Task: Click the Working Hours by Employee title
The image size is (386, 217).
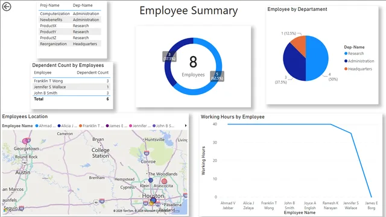Action: (x=233, y=117)
